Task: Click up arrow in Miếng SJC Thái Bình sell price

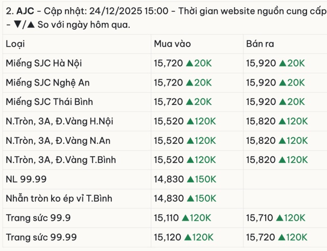Action: pyautogui.click(x=282, y=102)
